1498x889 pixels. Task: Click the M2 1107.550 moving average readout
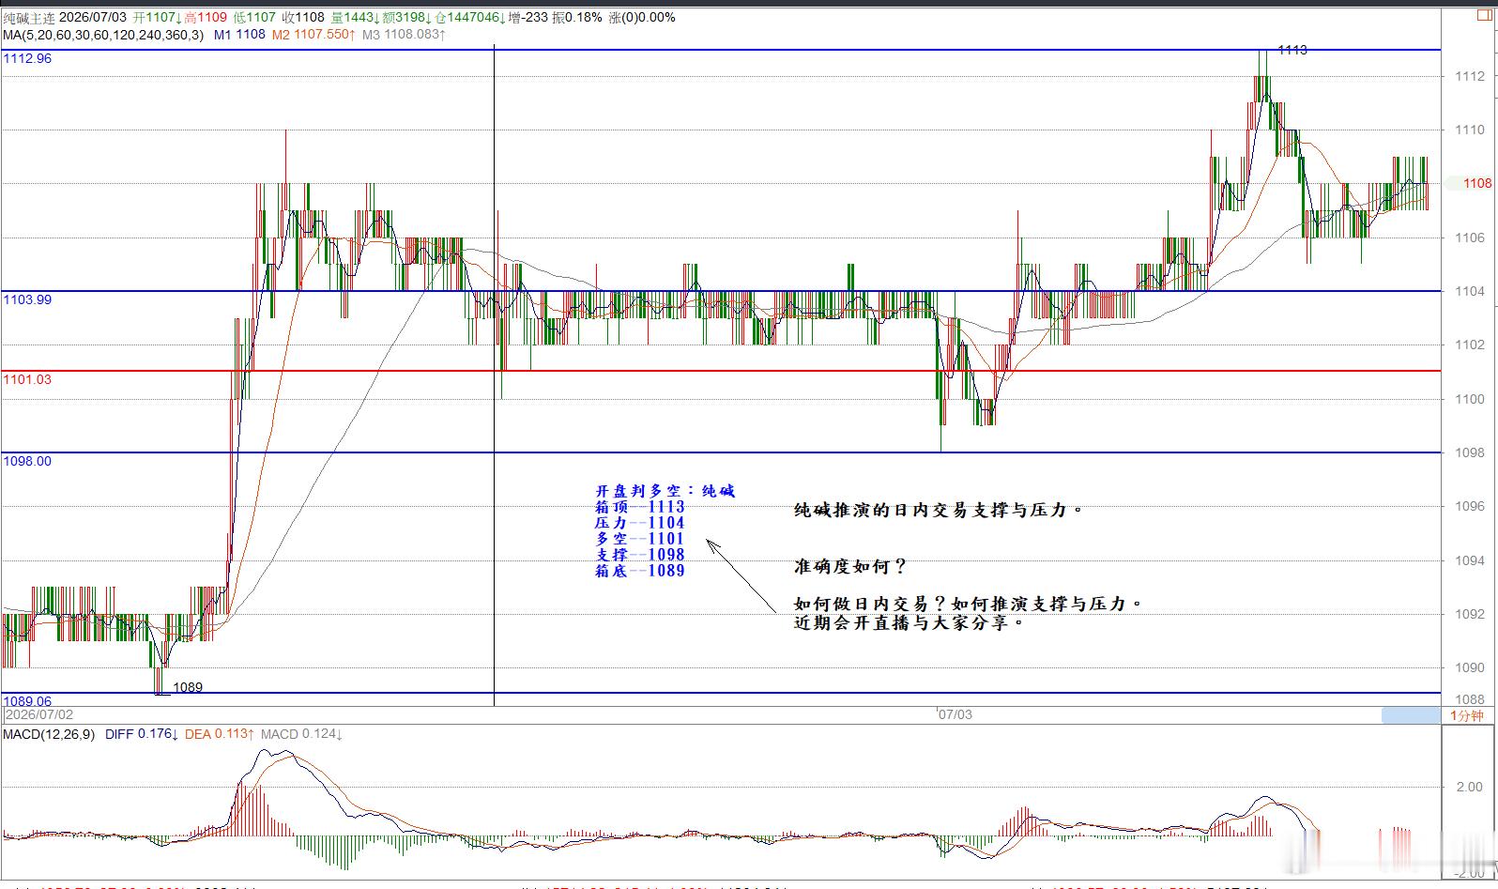(x=313, y=35)
